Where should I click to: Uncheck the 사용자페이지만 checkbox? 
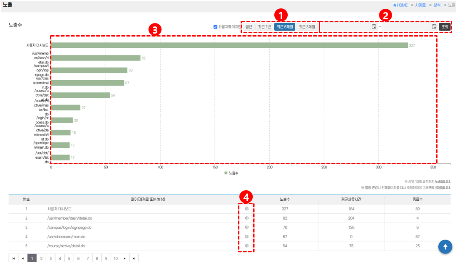pos(215,27)
